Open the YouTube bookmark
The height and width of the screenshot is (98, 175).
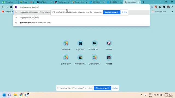[x=7, y=11]
